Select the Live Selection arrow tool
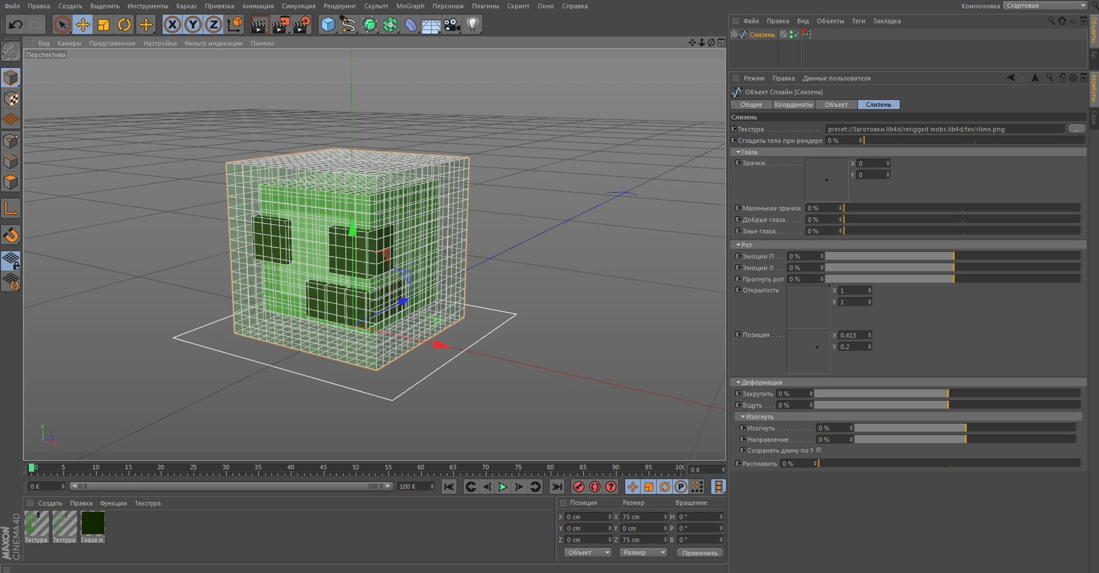This screenshot has height=573, width=1099. coord(62,25)
